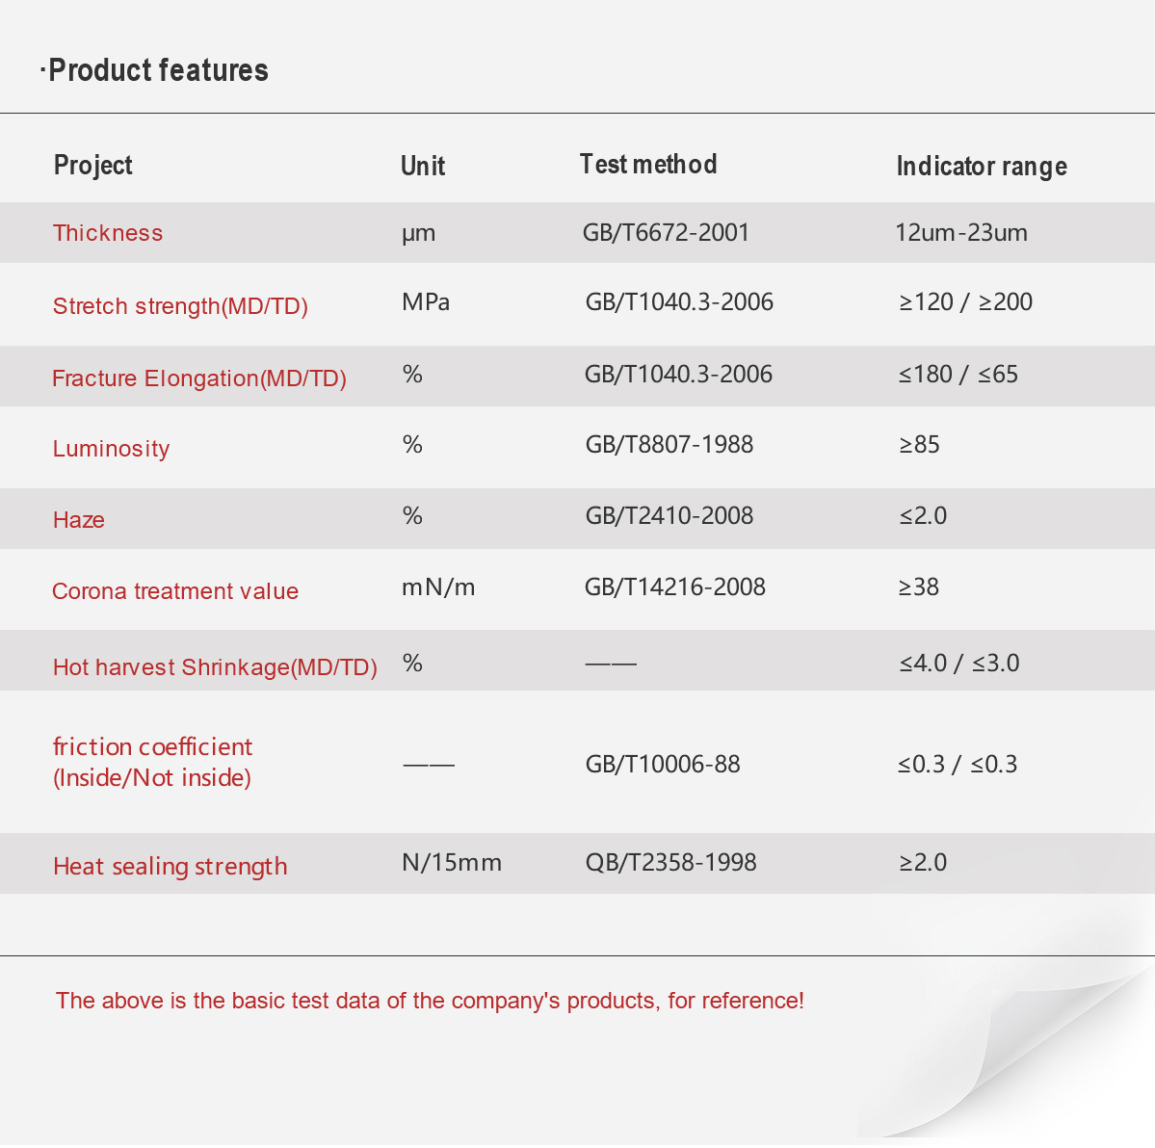
Task: Click the Indicator range column header
Action: [982, 167]
